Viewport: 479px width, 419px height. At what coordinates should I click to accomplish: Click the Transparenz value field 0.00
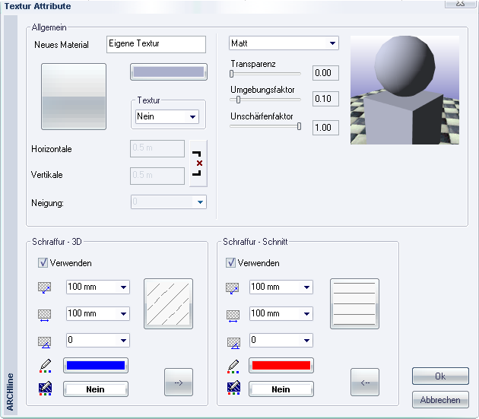(325, 73)
